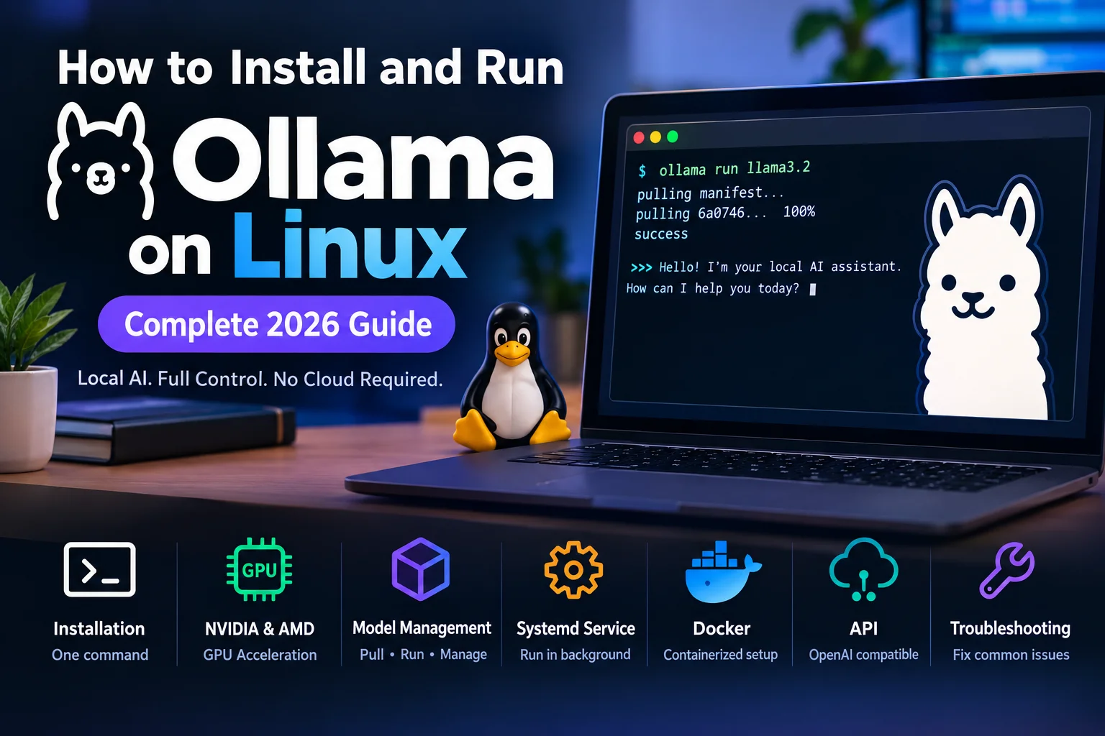Click the Complete 2026 Guide badge
Image resolution: width=1105 pixels, height=736 pixels.
coord(277,324)
